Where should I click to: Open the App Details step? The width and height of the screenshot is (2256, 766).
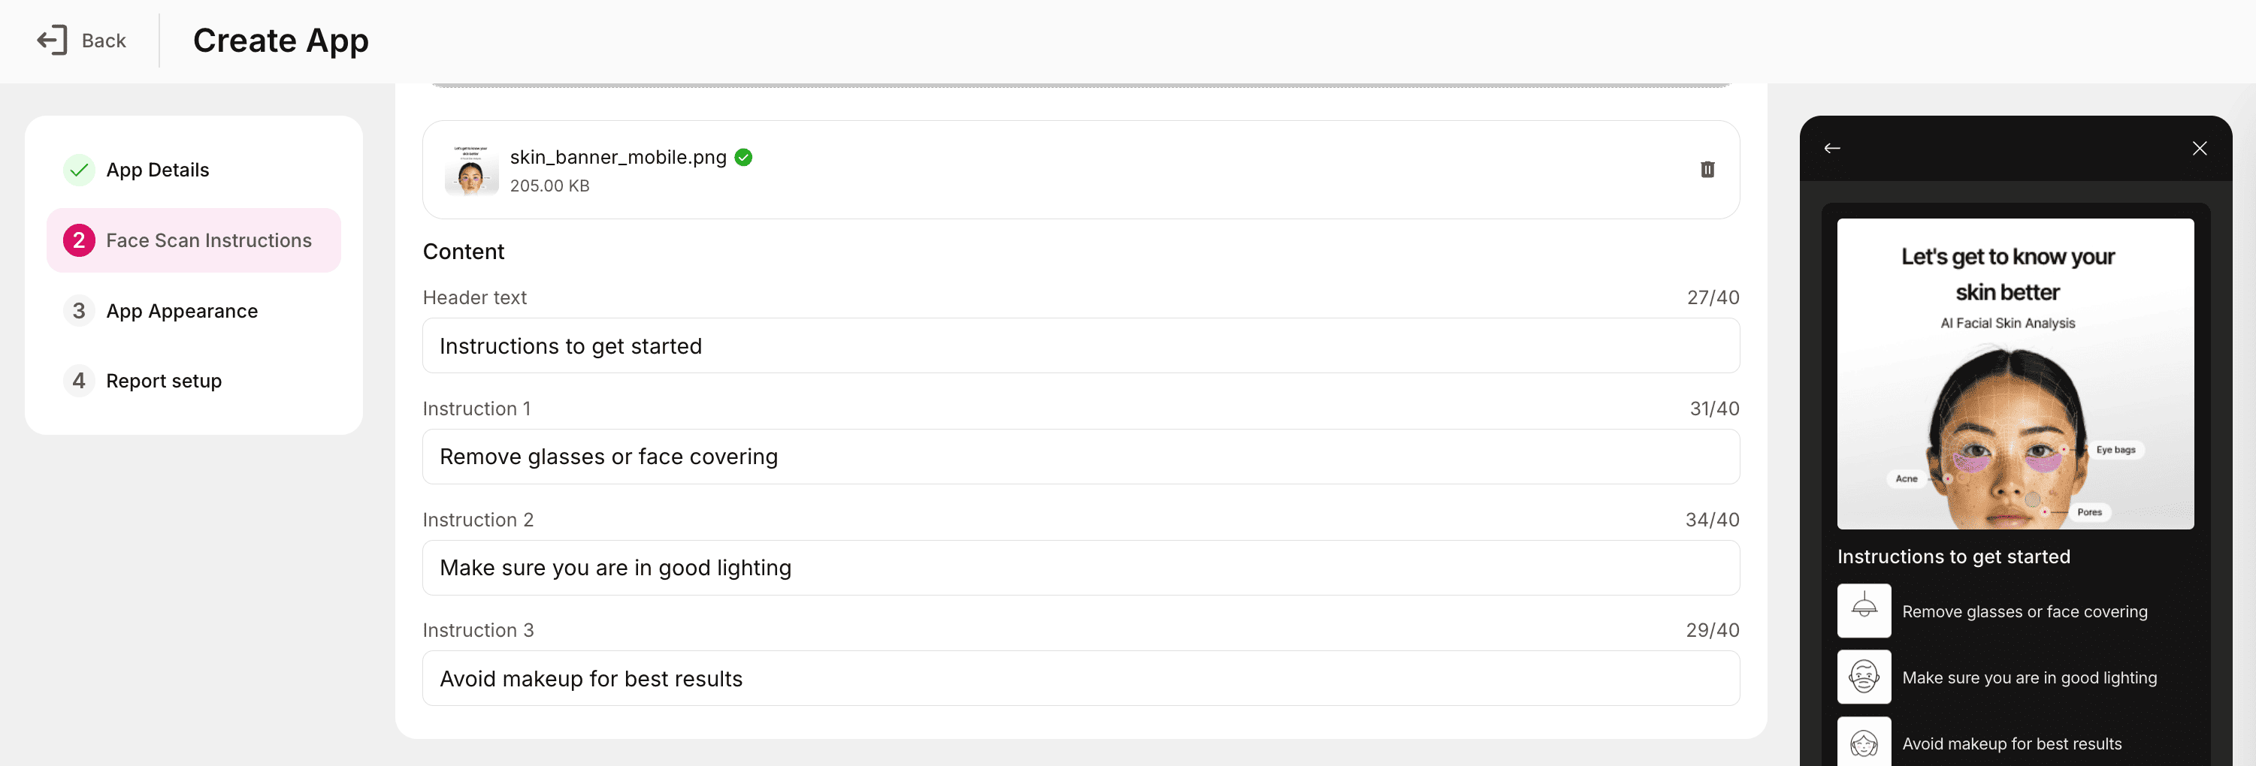point(158,170)
